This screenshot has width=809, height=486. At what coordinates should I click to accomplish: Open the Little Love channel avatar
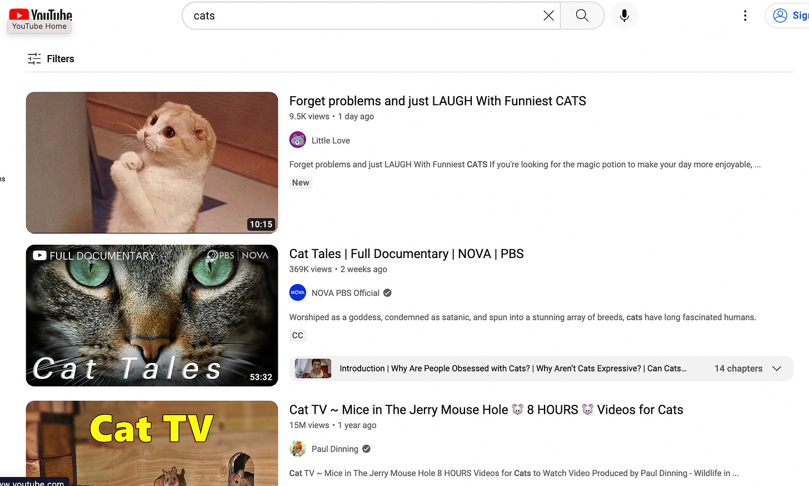pyautogui.click(x=298, y=140)
